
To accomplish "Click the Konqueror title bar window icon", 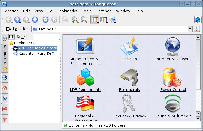I will (x=4, y=4).
